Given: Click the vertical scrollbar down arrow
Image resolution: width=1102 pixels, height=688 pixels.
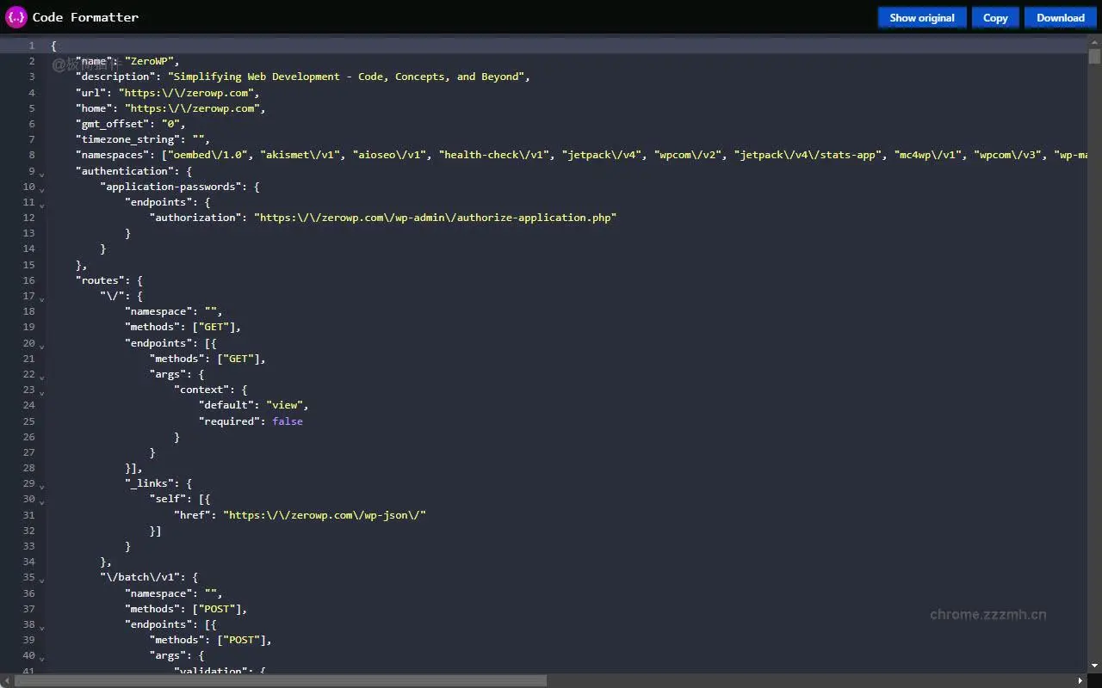Looking at the screenshot, I should tap(1095, 664).
